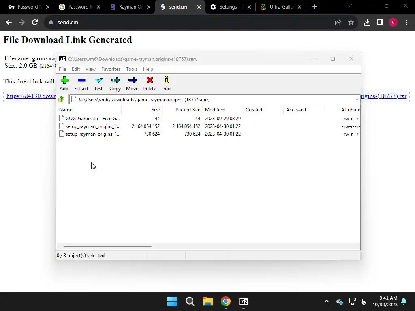This screenshot has height=311, width=415.
Task: Open a new Chrome tab
Action: [x=314, y=7]
